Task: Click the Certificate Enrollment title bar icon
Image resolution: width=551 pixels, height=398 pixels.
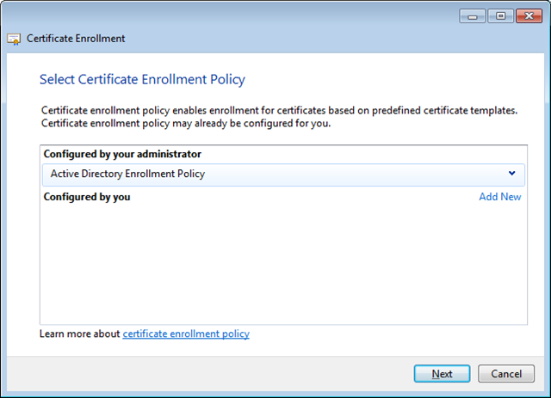Action: pos(15,39)
